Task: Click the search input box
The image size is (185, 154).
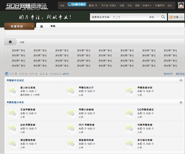Action: [119, 17]
